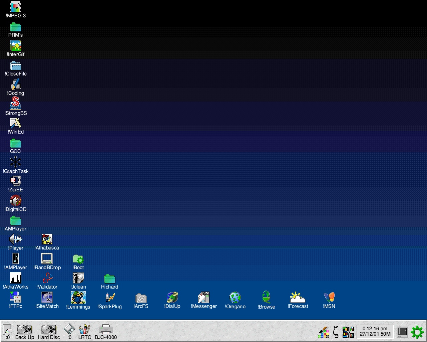Open the !Messenger news icon
427x342 pixels.
(x=204, y=297)
